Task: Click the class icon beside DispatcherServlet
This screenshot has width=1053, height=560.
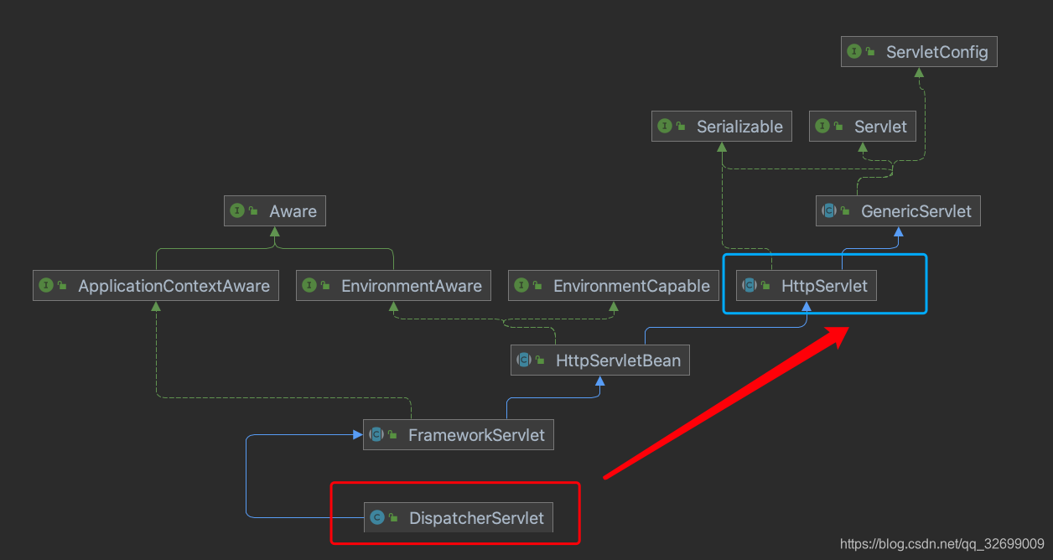Action: 377,517
